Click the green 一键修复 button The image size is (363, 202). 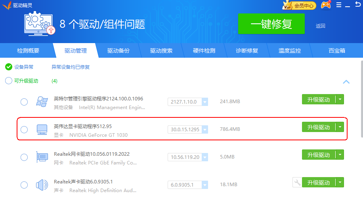(271, 24)
